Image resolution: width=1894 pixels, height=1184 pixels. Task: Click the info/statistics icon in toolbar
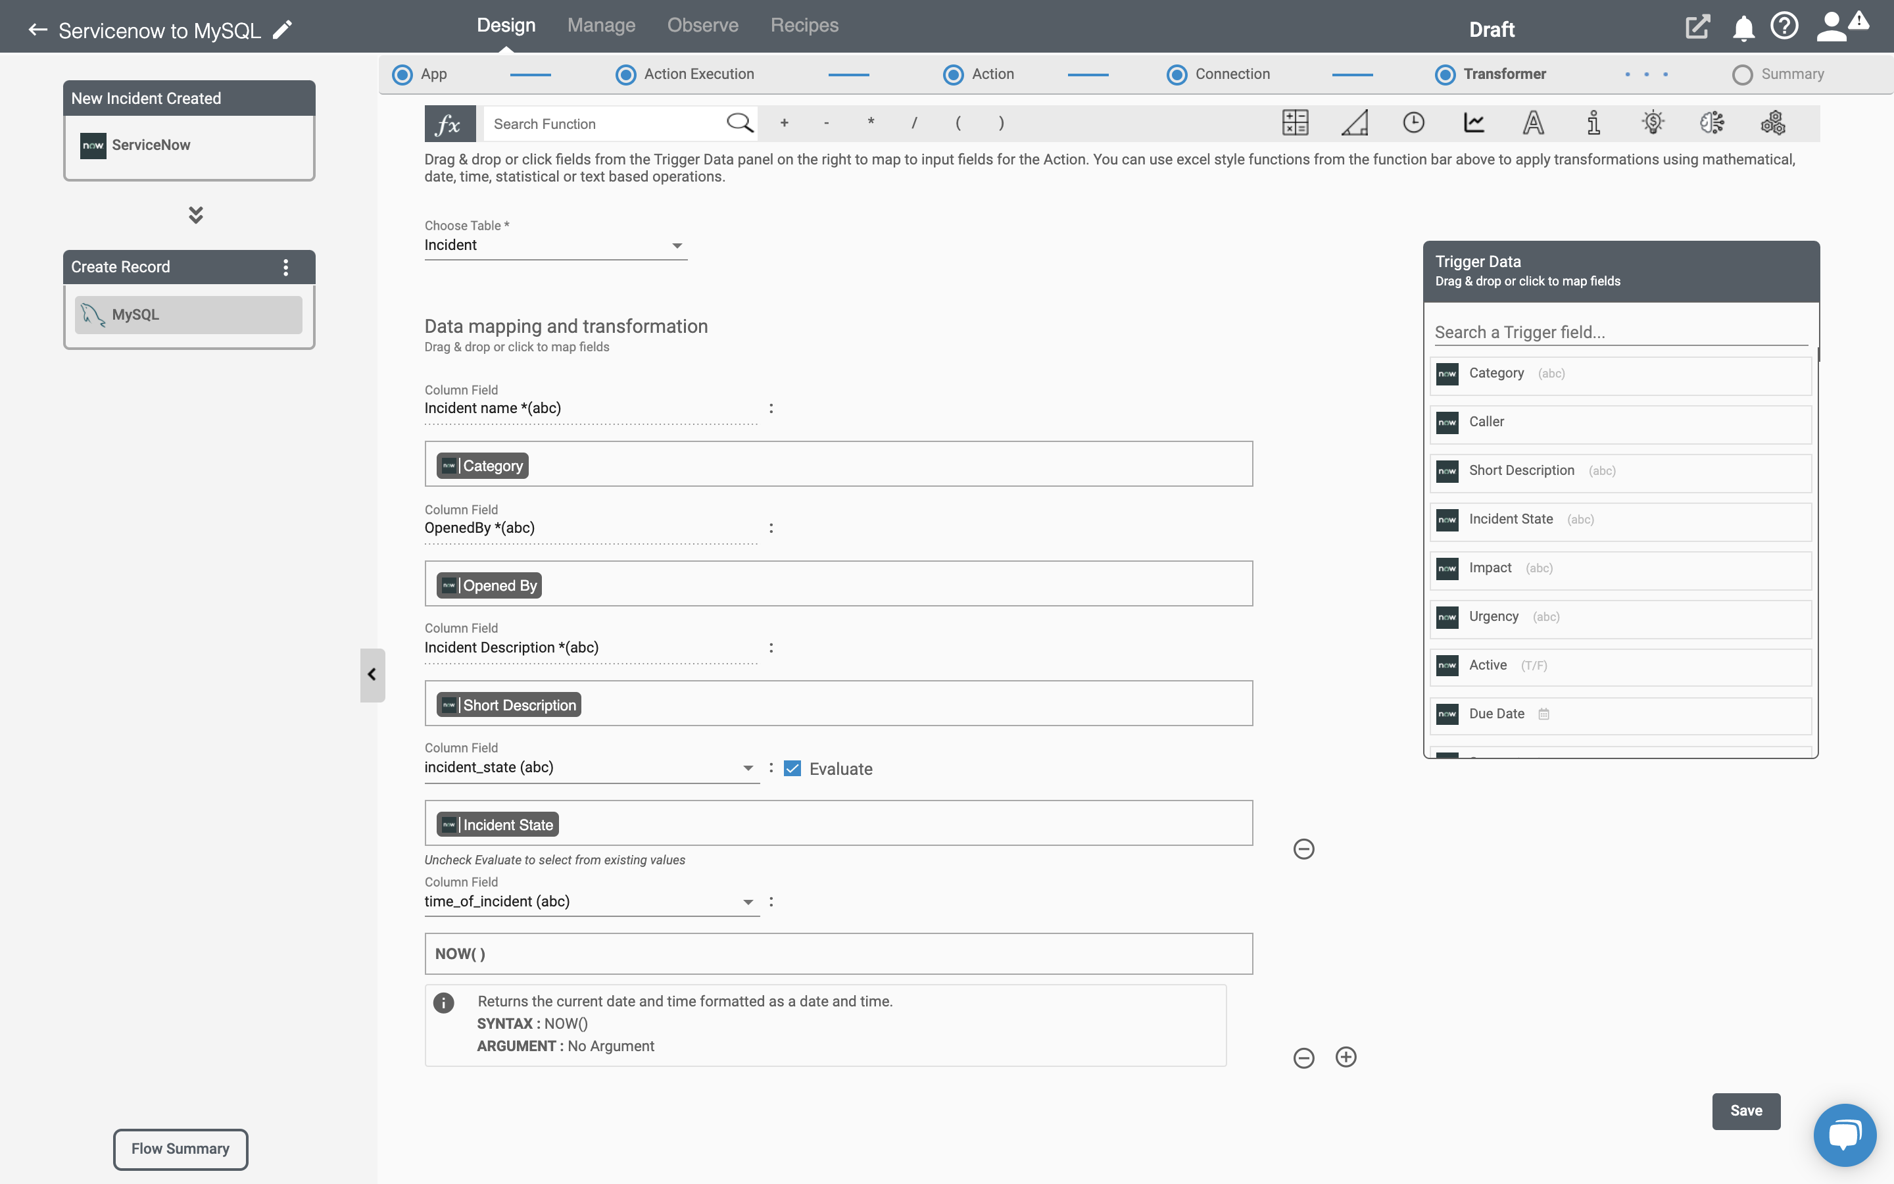coord(1593,123)
